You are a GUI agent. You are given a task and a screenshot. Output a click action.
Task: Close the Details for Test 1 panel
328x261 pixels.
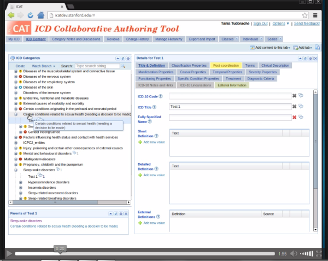pos(315,58)
